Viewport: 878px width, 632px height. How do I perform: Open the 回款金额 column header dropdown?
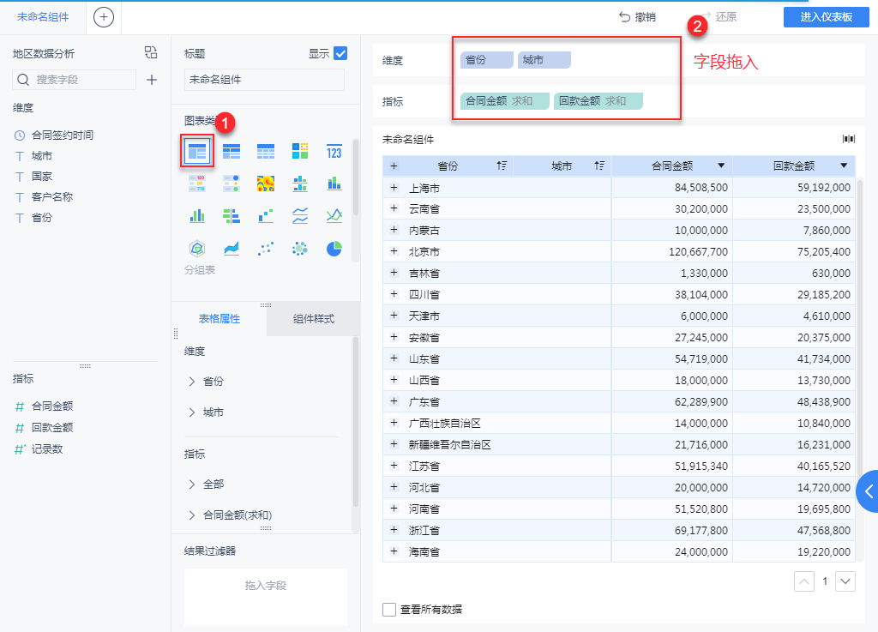844,166
